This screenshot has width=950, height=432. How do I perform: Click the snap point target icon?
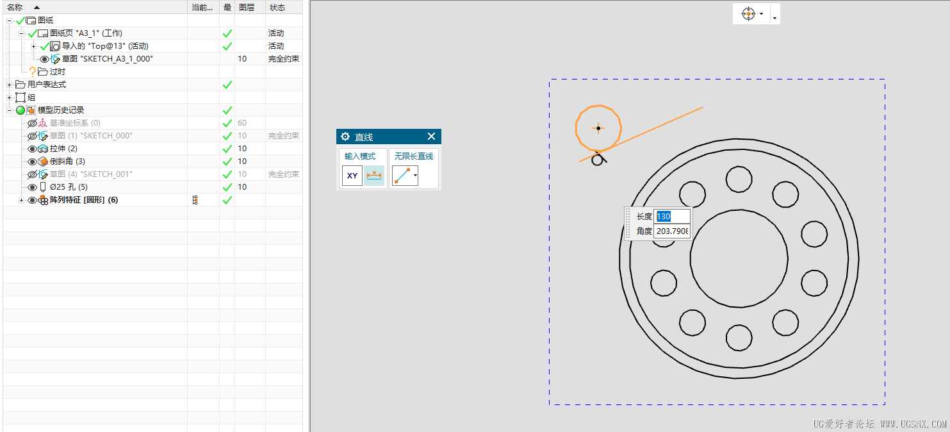pyautogui.click(x=748, y=14)
